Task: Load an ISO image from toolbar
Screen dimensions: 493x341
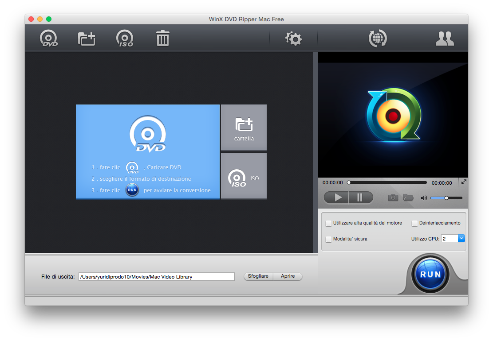Action: tap(125, 39)
